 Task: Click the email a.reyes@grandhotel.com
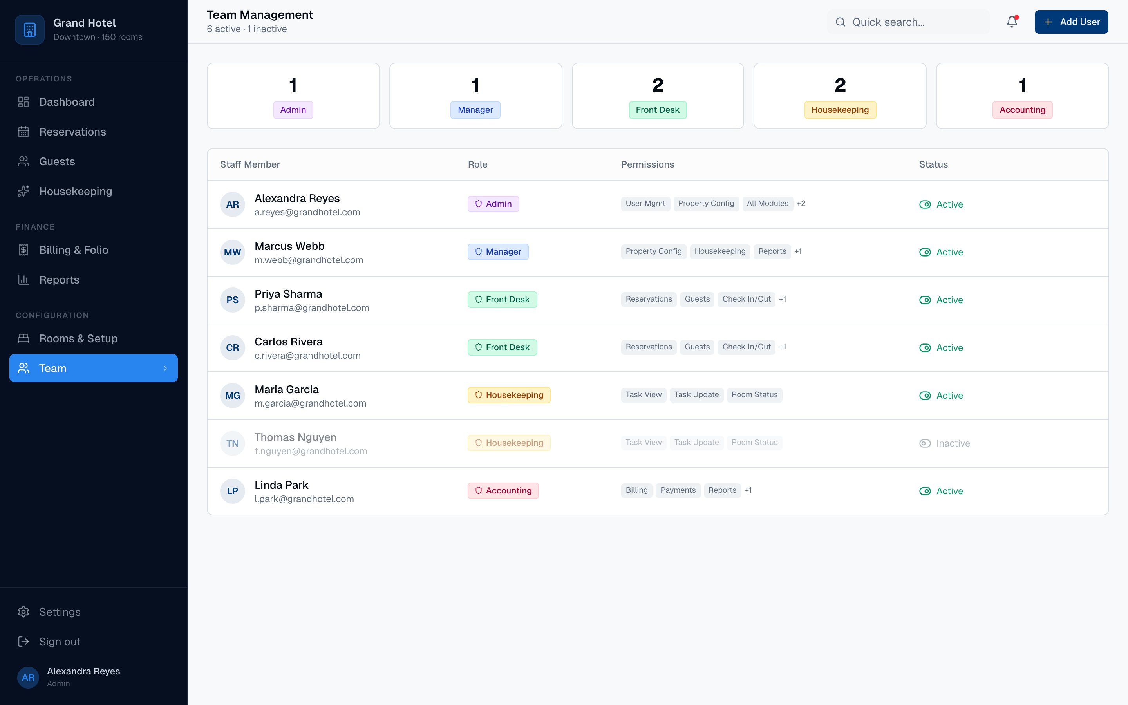(x=307, y=213)
